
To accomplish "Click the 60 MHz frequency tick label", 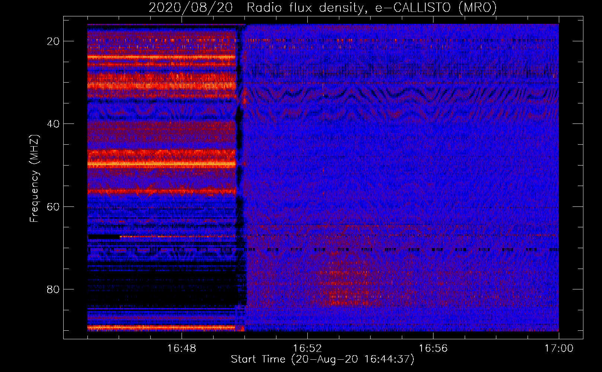I will click(x=53, y=206).
